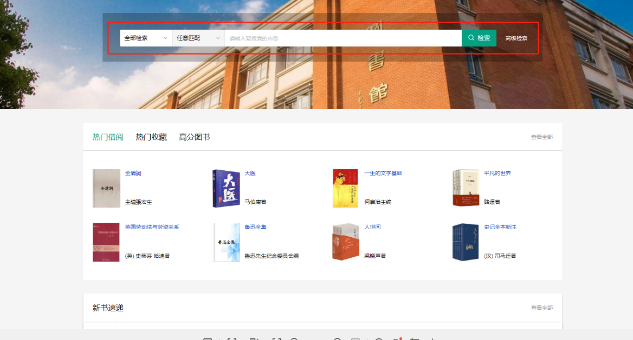Click the magnifier 检索 search button
This screenshot has width=633, height=340.
coord(479,38)
